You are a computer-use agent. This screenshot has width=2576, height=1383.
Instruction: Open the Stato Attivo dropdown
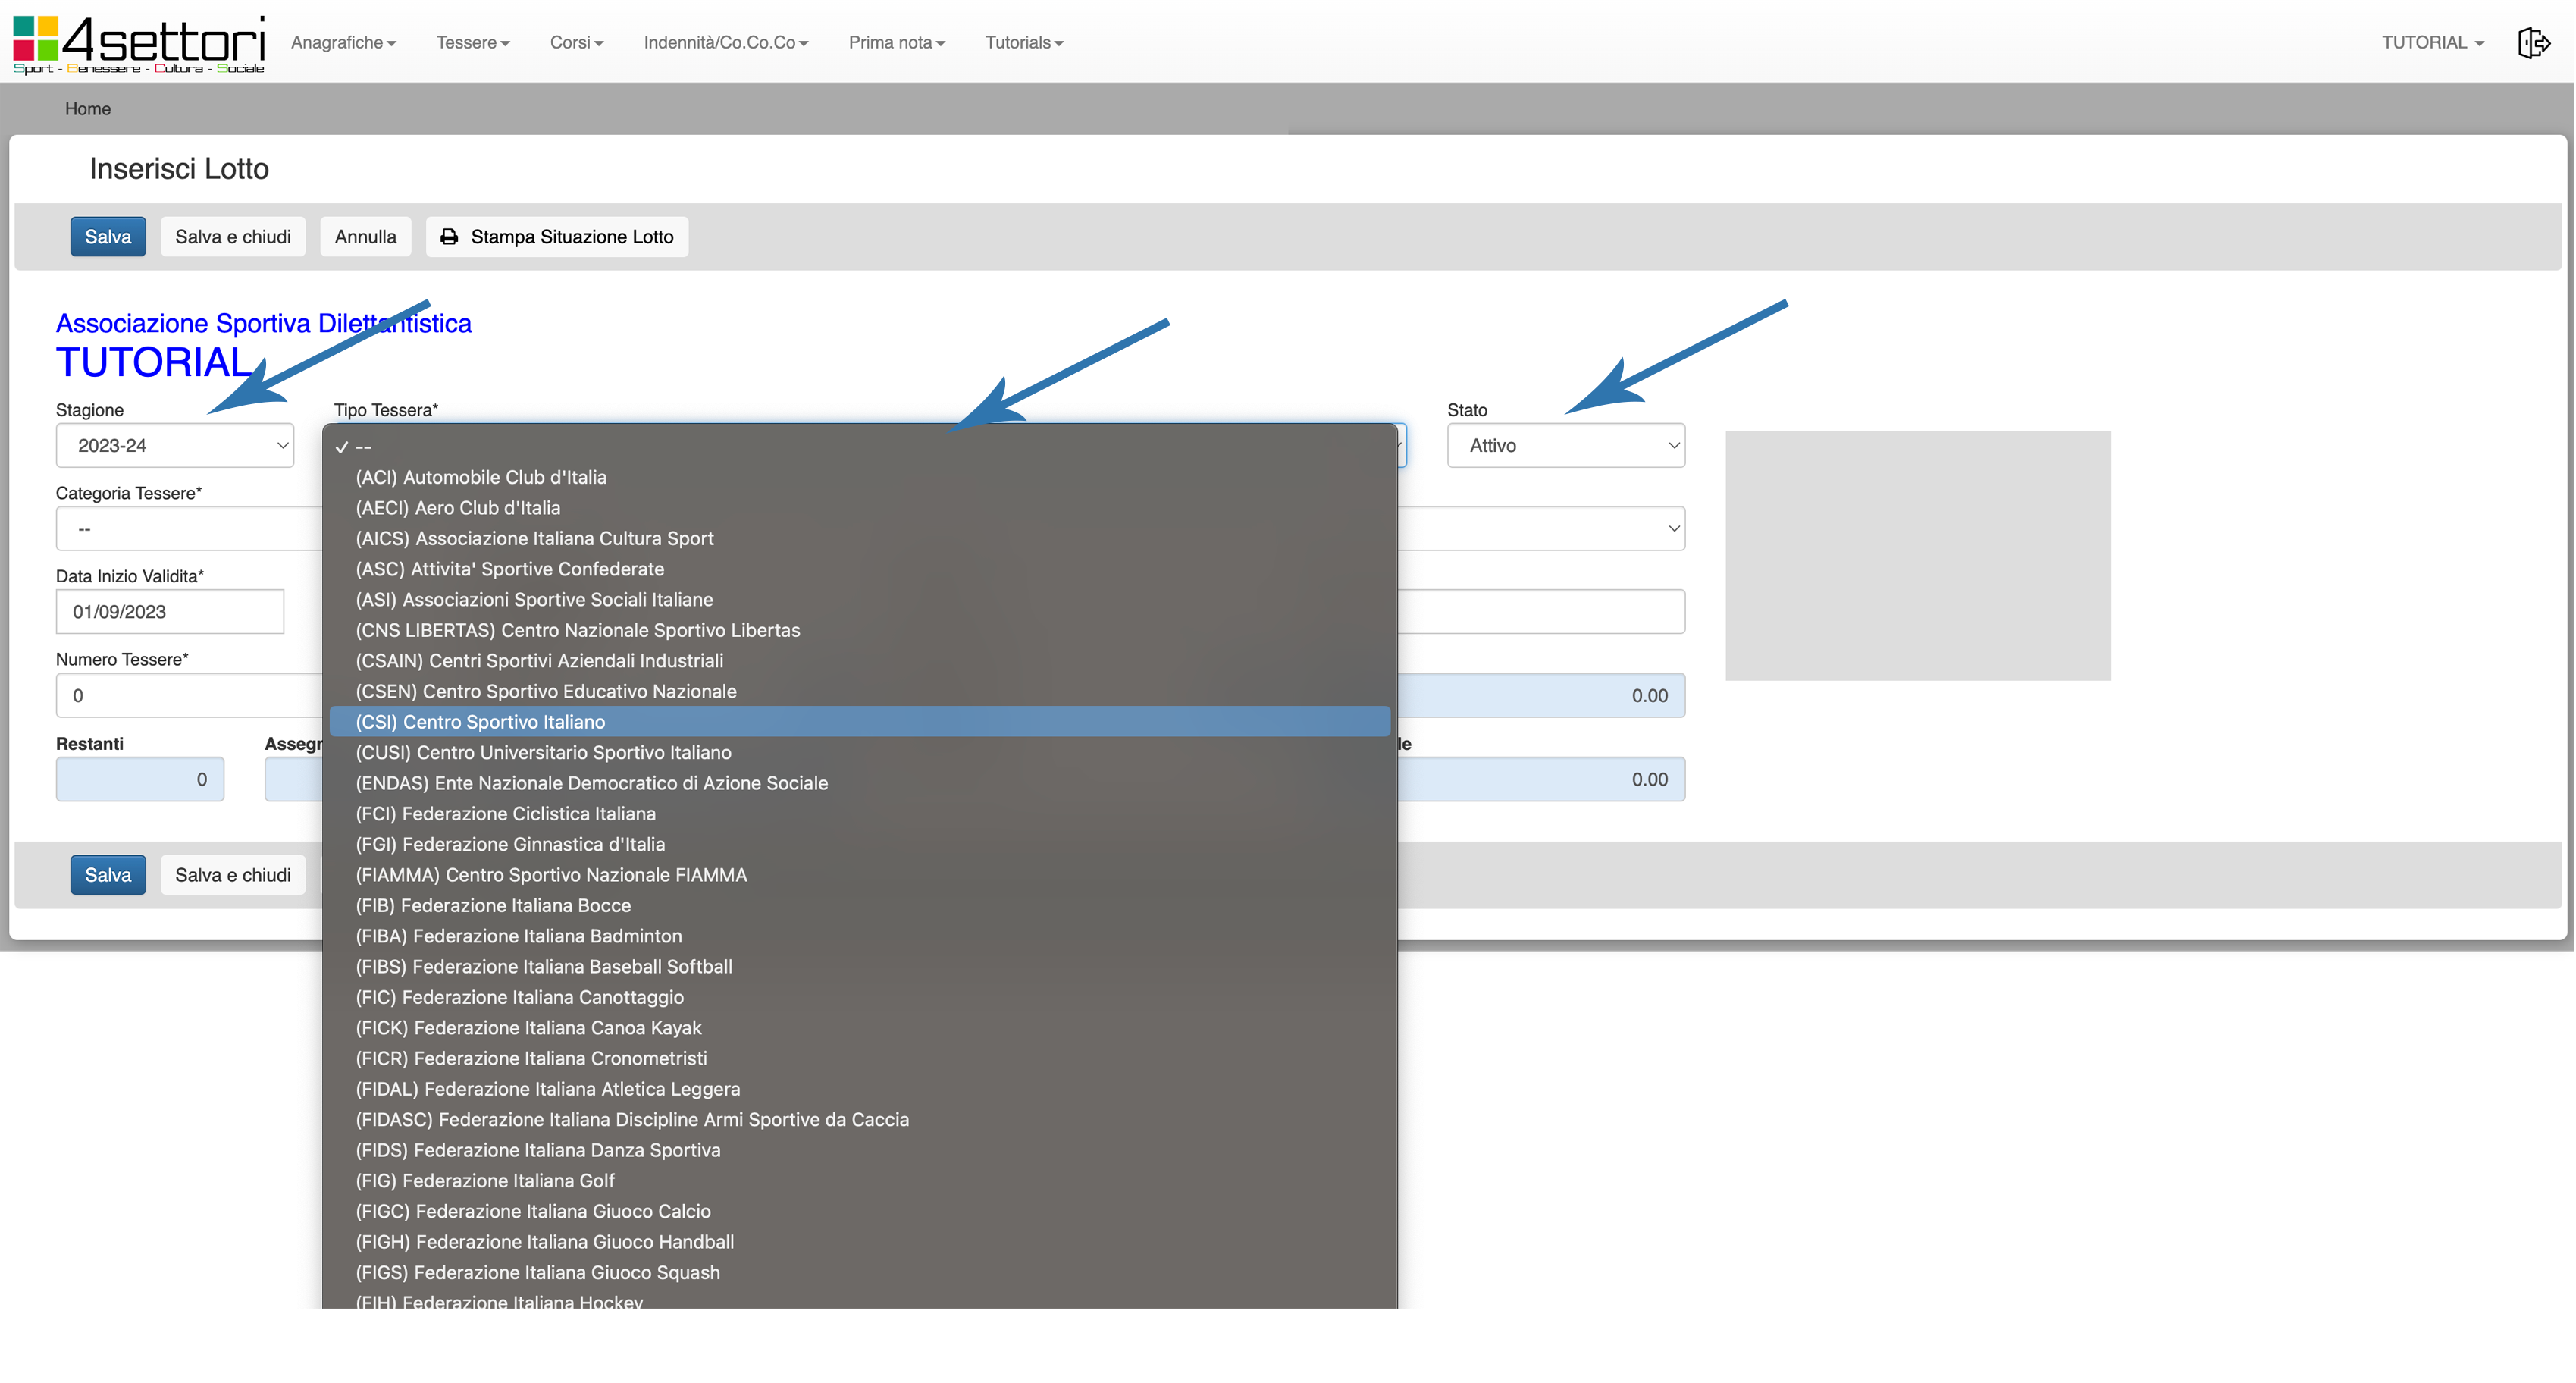(x=1565, y=446)
